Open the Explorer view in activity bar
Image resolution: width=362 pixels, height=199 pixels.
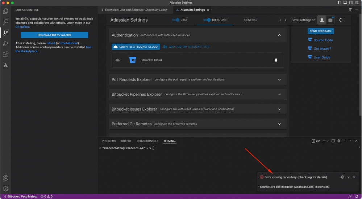5,11
